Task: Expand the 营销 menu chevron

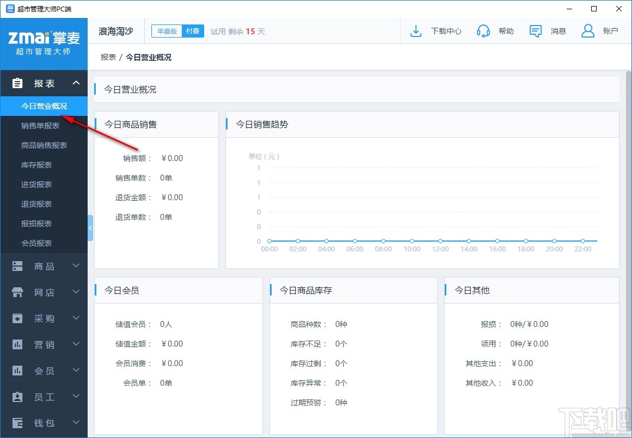Action: coord(76,344)
